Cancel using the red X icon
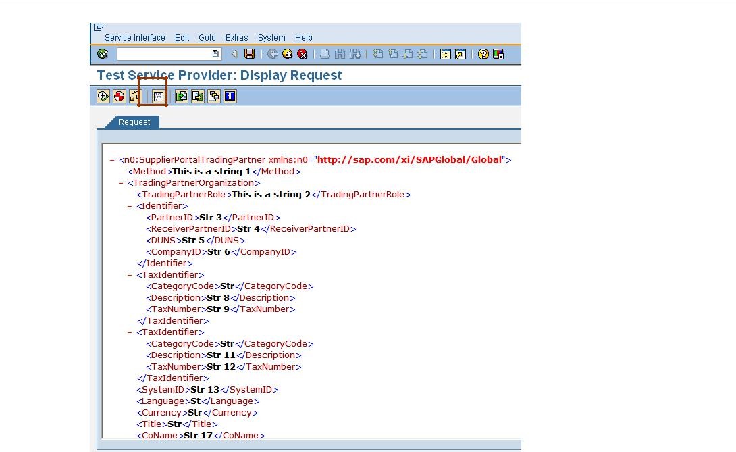The height and width of the screenshot is (452, 736). click(301, 53)
